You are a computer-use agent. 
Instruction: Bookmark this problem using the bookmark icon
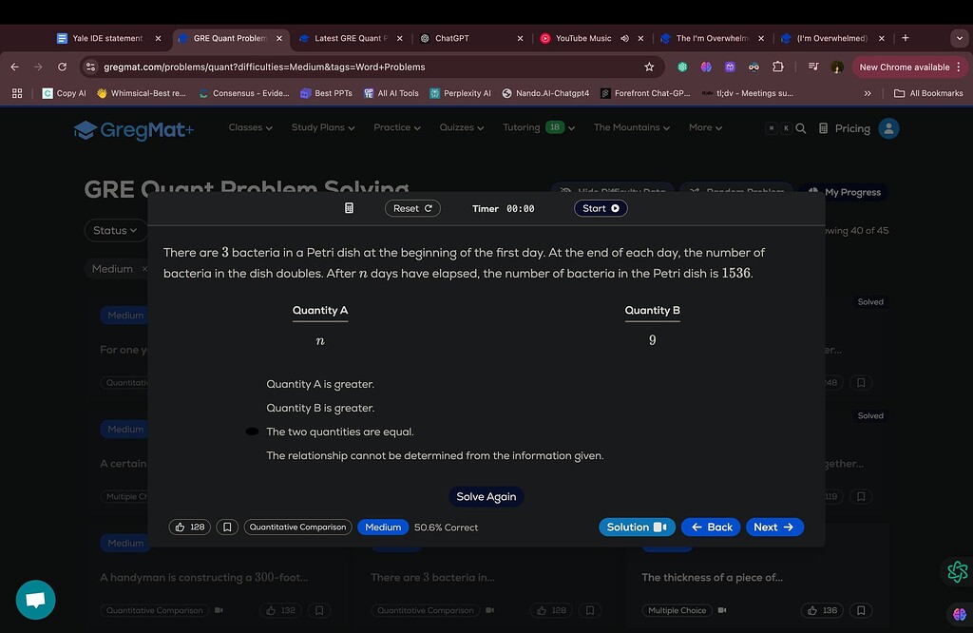pyautogui.click(x=227, y=527)
